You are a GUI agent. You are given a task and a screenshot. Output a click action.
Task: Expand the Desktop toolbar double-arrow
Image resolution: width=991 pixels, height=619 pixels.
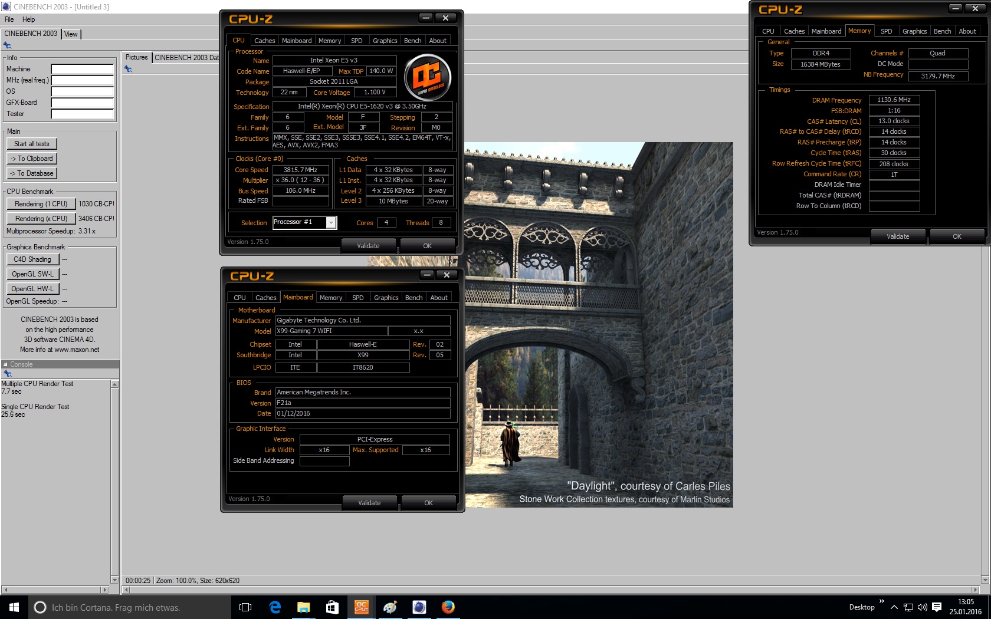tap(882, 601)
